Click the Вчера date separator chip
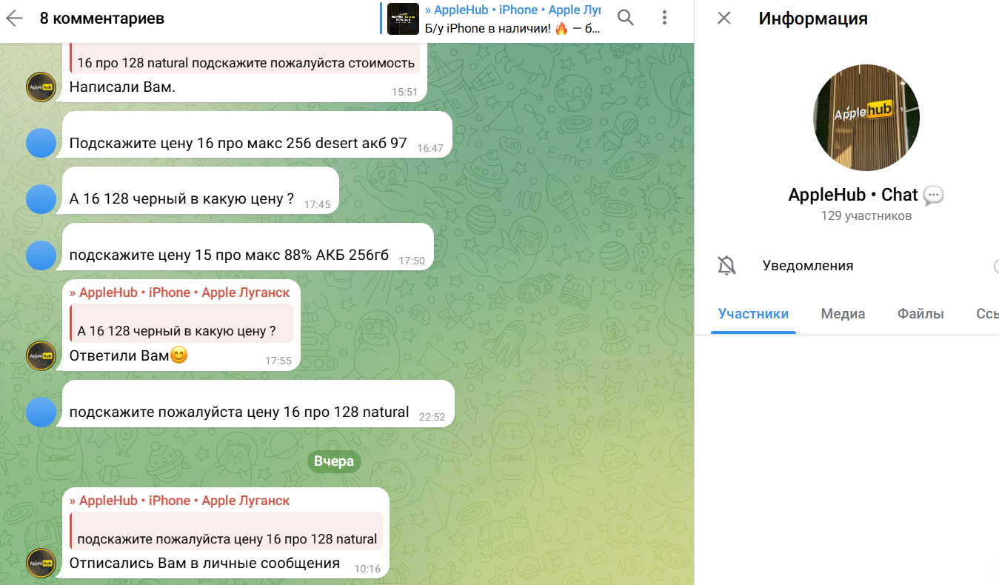 [x=334, y=461]
